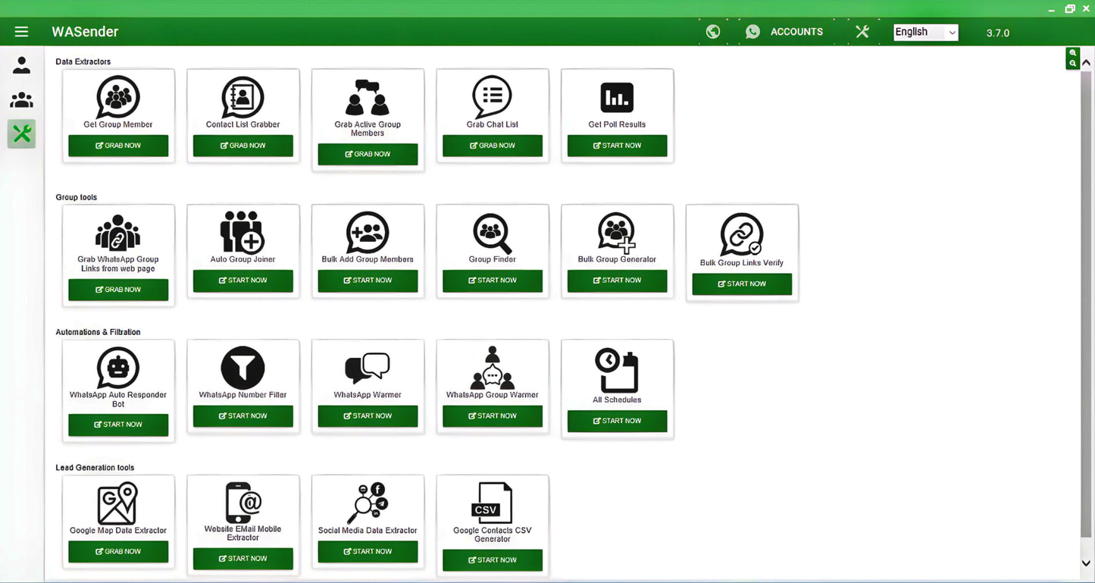
Task: Open the WhatsApp icon beside ACCOUNTS
Action: (x=752, y=31)
